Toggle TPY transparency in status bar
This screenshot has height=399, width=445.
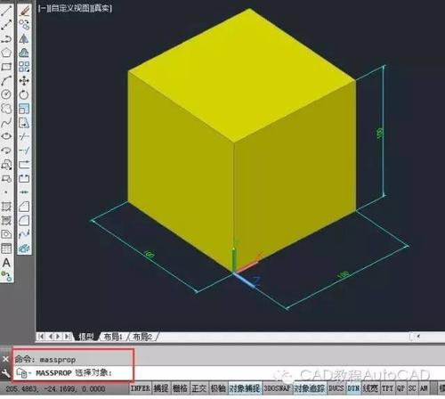pyautogui.click(x=387, y=388)
